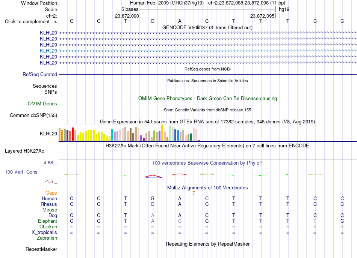Click the 'hg19' label beside scale bar
Image resolution: width=357 pixels, height=258 pixels.
(284, 9)
